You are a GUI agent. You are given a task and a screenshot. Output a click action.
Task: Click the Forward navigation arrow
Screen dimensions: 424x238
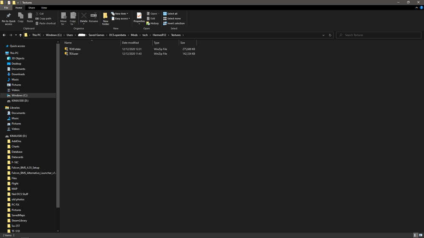pyautogui.click(x=11, y=35)
